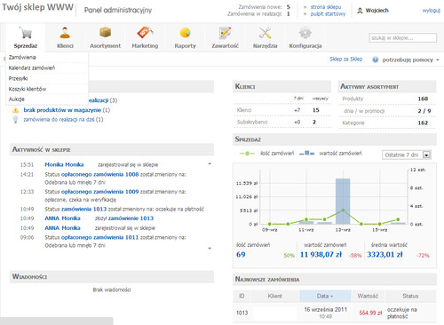444x325 pixels.
Task: Open opłaconego zamówienia 1009 link
Action: coord(99,192)
